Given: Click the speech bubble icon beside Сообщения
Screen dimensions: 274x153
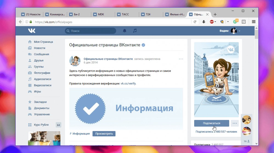Looking at the screenshot, I should pyautogui.click(x=30, y=54).
